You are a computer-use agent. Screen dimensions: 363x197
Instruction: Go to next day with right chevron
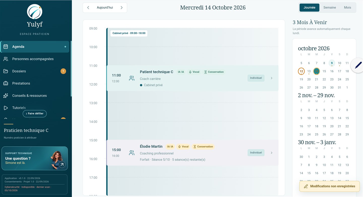(x=122, y=8)
